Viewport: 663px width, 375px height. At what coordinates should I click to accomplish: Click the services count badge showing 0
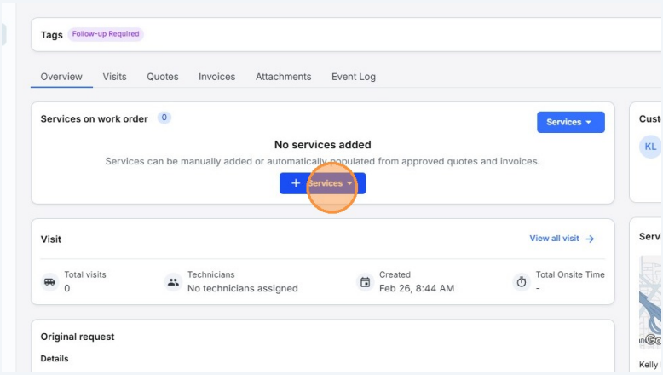pyautogui.click(x=164, y=118)
